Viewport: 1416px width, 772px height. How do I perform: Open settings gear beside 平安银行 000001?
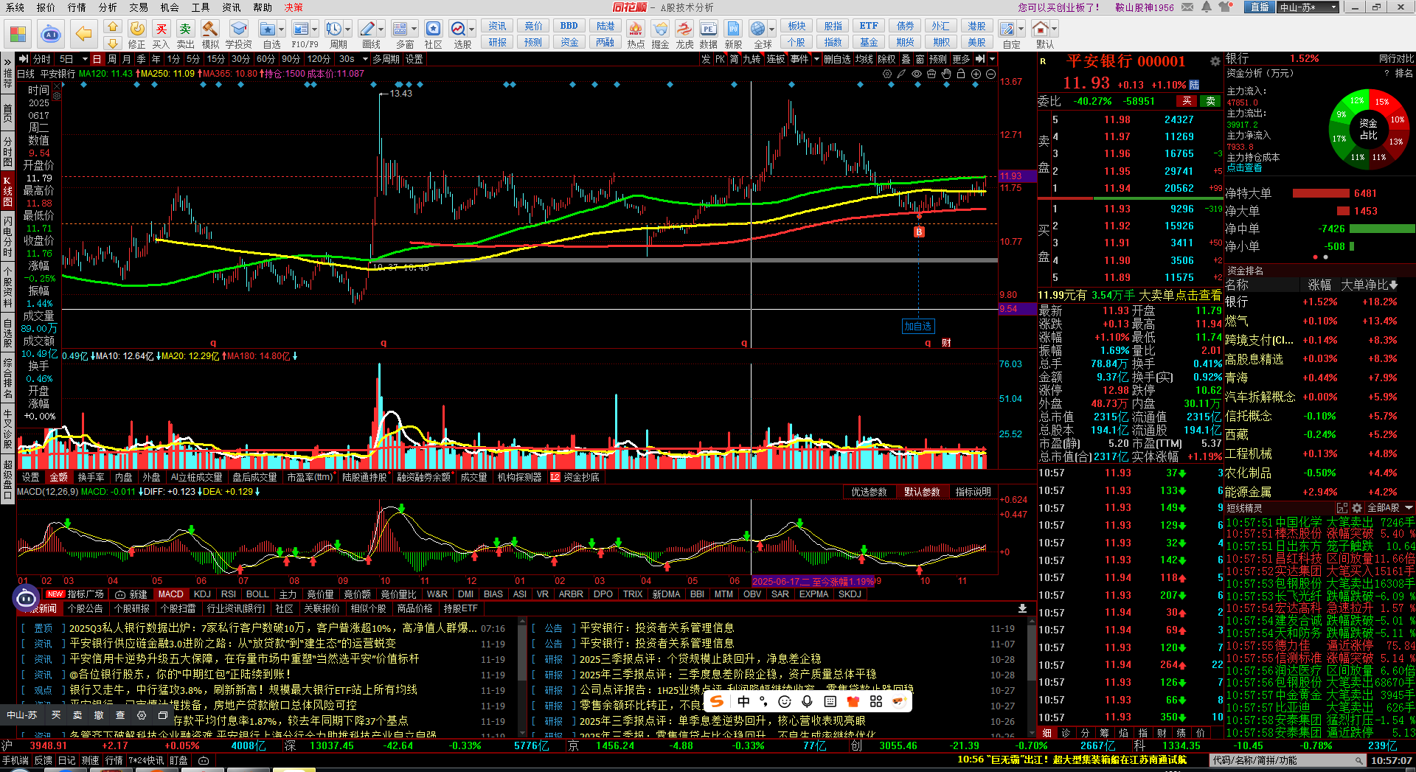1215,61
